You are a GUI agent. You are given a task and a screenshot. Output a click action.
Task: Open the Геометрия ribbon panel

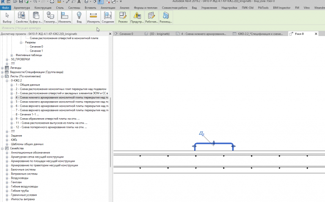tap(50, 17)
